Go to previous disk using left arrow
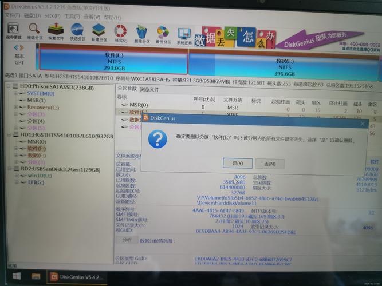The height and width of the screenshot is (286, 382). (16, 47)
